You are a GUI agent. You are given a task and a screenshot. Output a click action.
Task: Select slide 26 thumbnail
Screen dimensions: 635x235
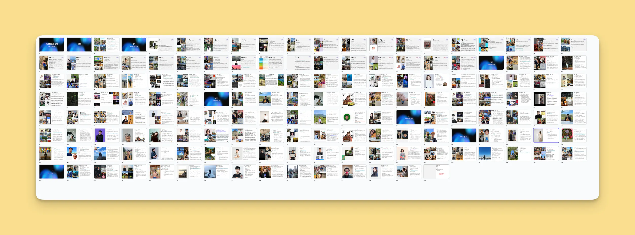pos(189,63)
